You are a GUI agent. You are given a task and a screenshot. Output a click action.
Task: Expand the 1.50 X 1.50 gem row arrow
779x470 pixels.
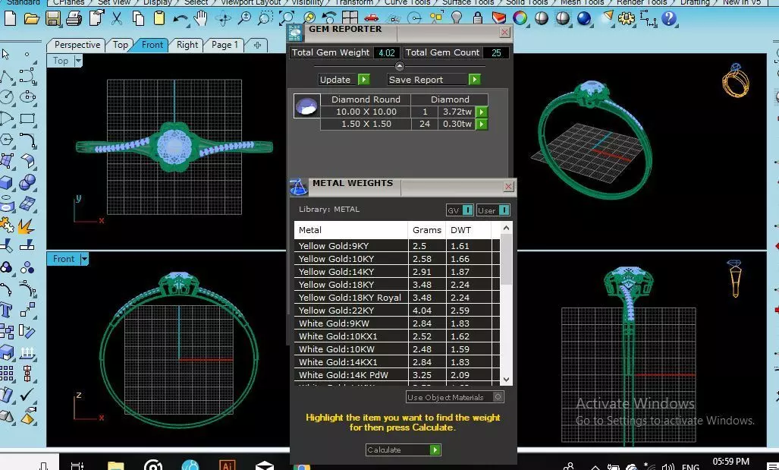tap(481, 125)
